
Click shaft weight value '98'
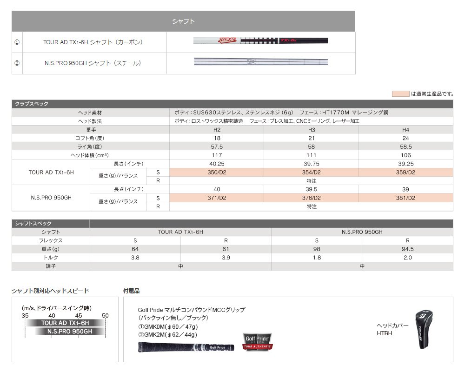[317, 249]
